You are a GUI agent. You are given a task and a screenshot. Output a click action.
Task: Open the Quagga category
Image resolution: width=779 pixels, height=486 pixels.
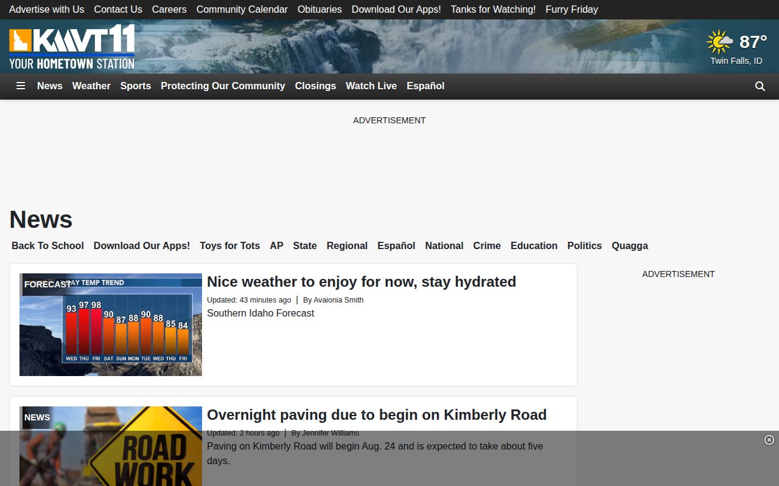pyautogui.click(x=630, y=245)
